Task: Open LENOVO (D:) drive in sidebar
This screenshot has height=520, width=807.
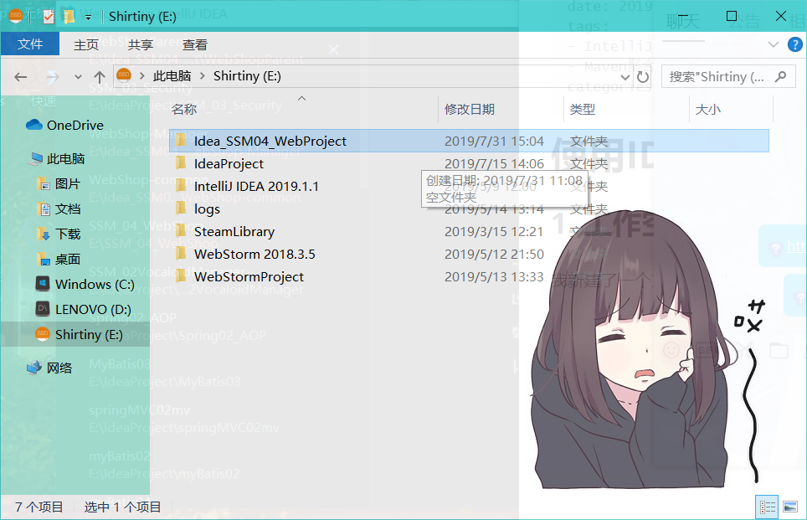Action: [84, 310]
